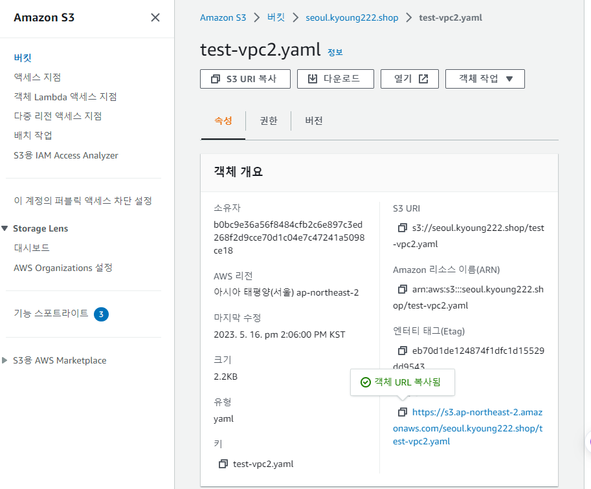Image resolution: width=591 pixels, height=489 pixels.
Task: Click the 열기 button
Action: (410, 79)
